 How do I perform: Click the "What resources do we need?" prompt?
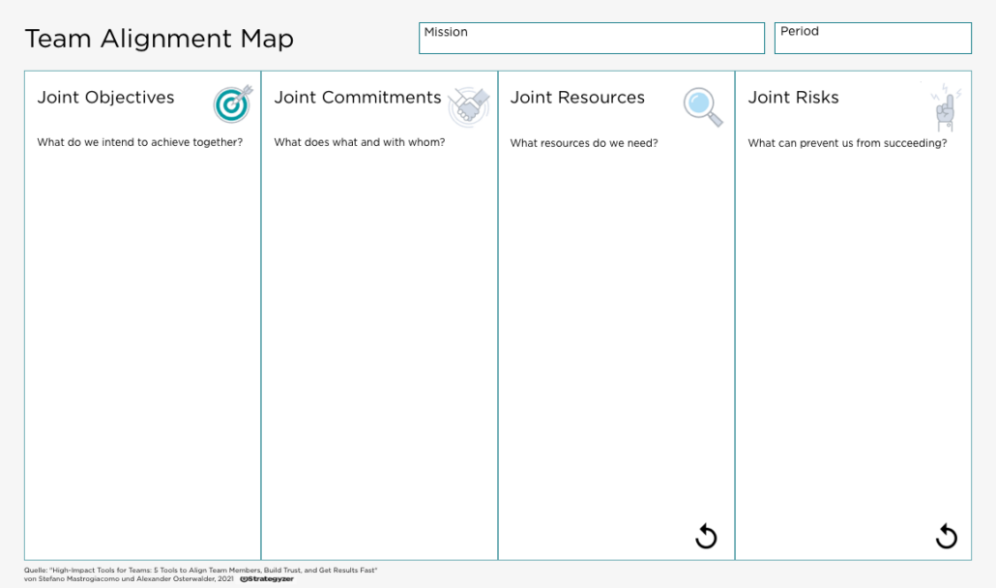[584, 144]
